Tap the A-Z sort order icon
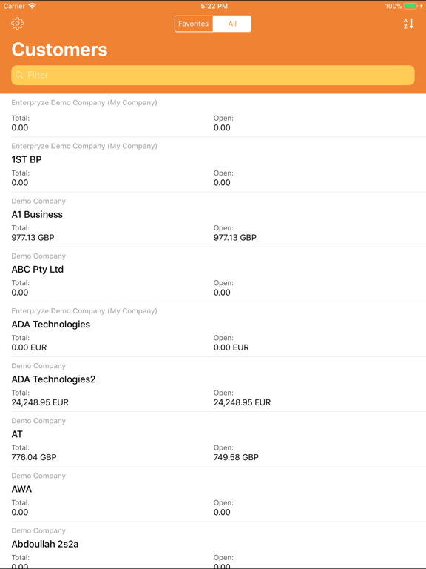 (x=408, y=24)
